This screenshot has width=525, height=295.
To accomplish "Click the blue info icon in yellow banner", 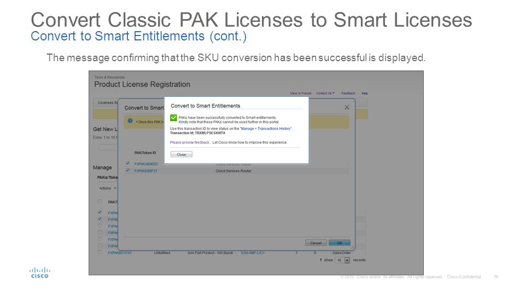I will click(x=130, y=121).
